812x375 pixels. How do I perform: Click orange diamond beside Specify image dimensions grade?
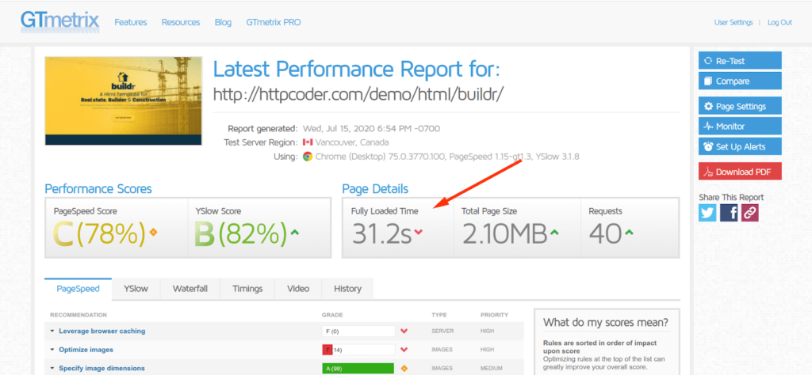(x=404, y=369)
